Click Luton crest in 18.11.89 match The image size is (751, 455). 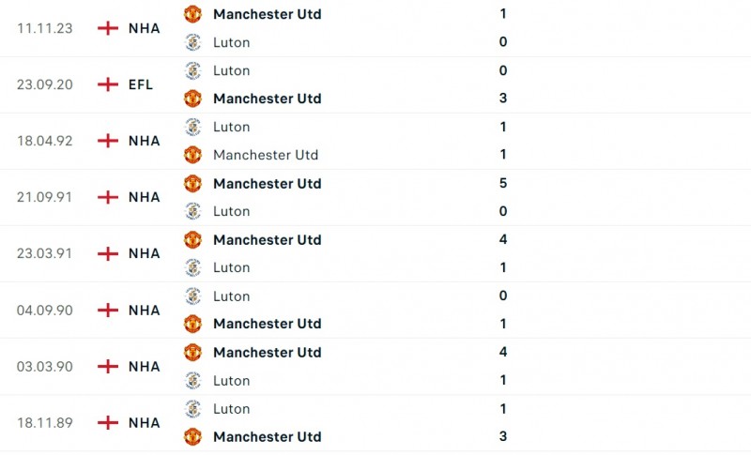click(x=192, y=408)
